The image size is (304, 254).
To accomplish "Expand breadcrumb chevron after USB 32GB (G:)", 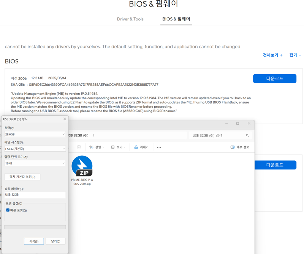I will [93, 135].
